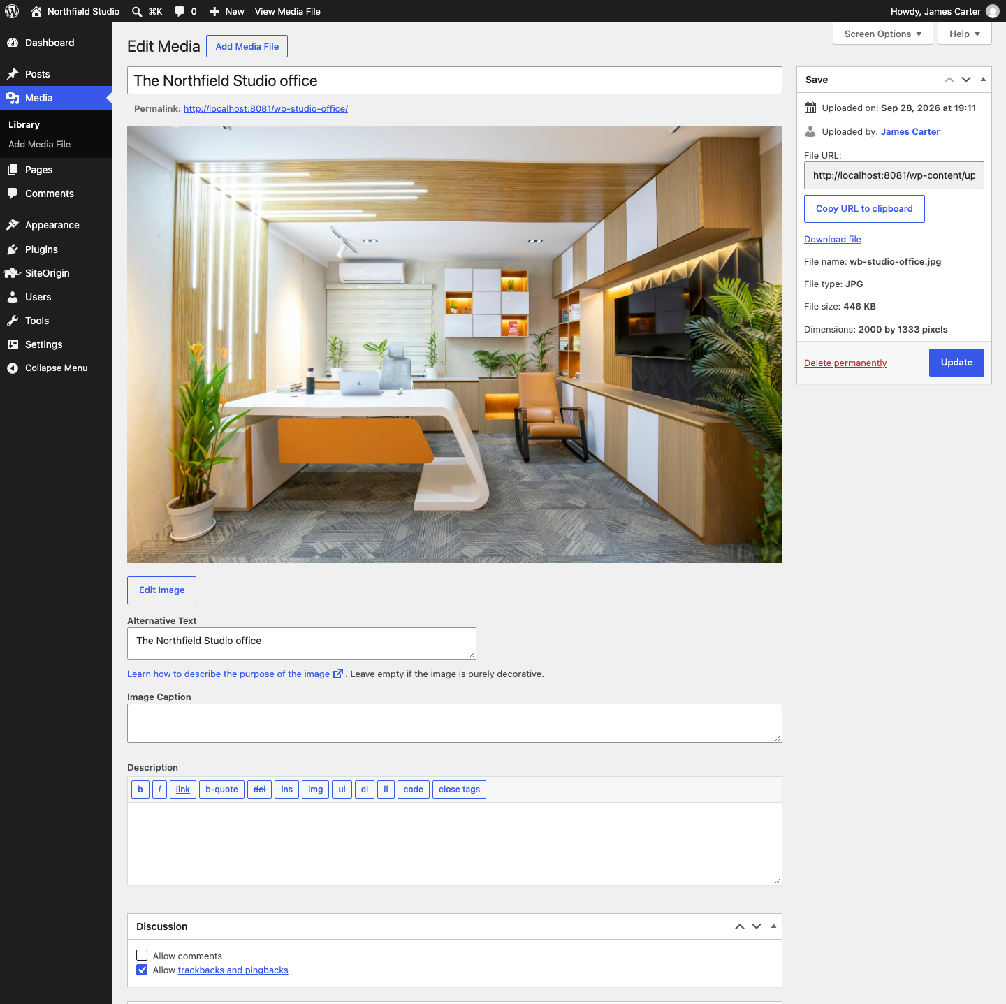Move Discussion panel up
This screenshot has width=1006, height=1004.
(740, 926)
